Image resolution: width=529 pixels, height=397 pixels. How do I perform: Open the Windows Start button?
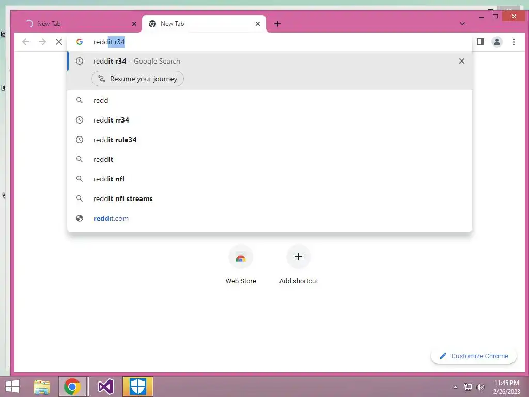12,387
